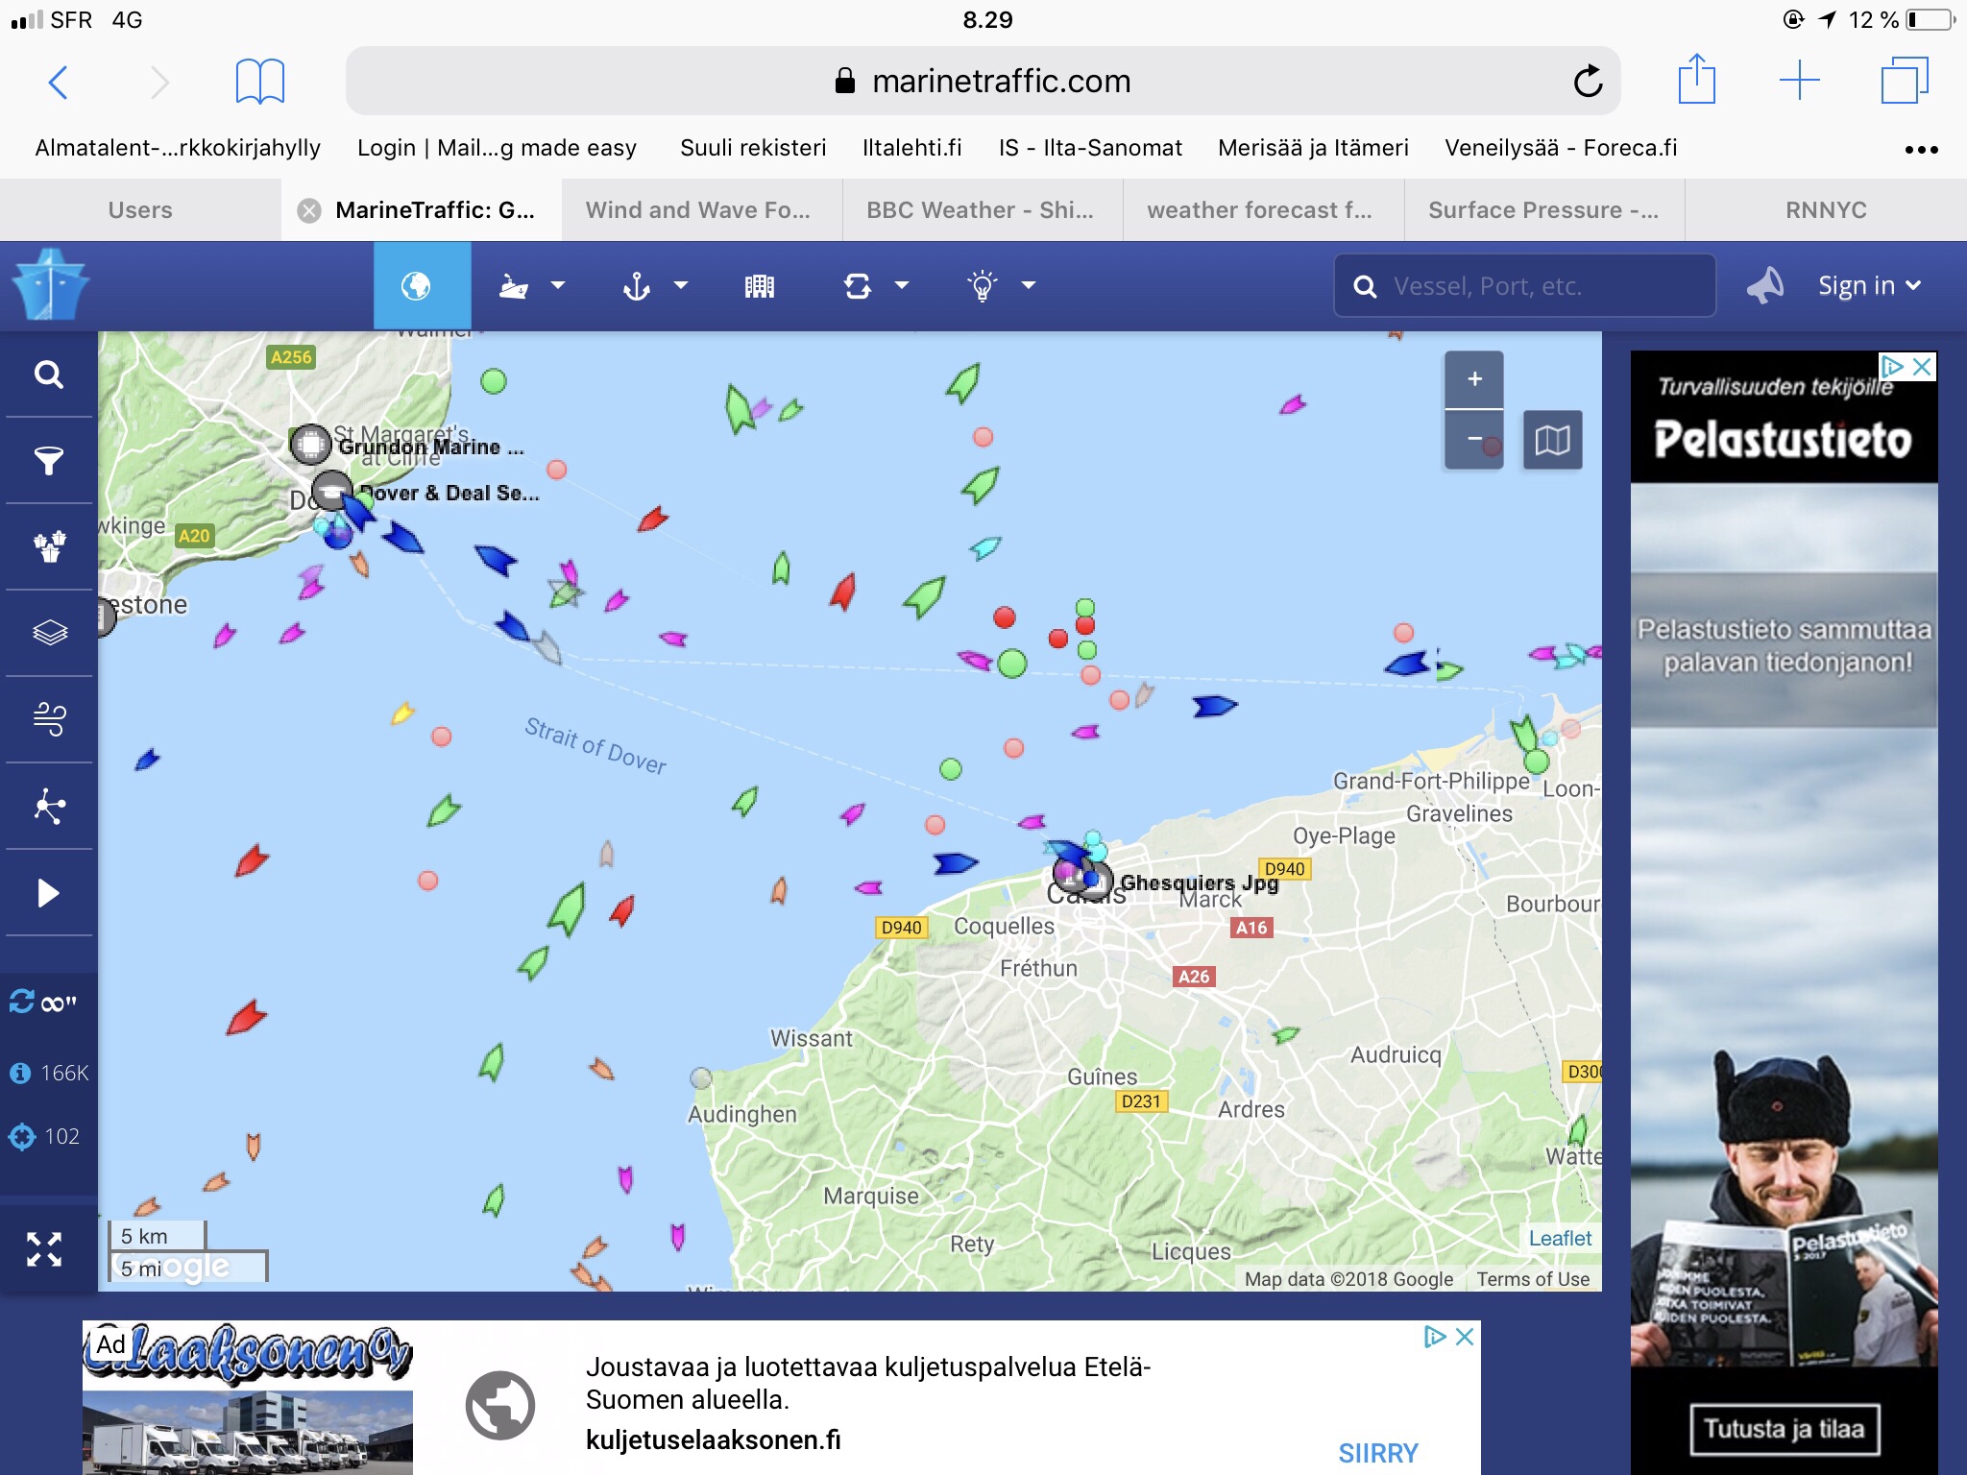Select the Live Map globe button
This screenshot has width=1967, height=1475.
(416, 285)
